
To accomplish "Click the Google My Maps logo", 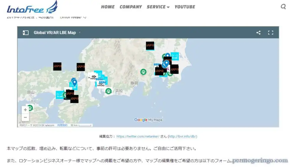I will point(148,120).
